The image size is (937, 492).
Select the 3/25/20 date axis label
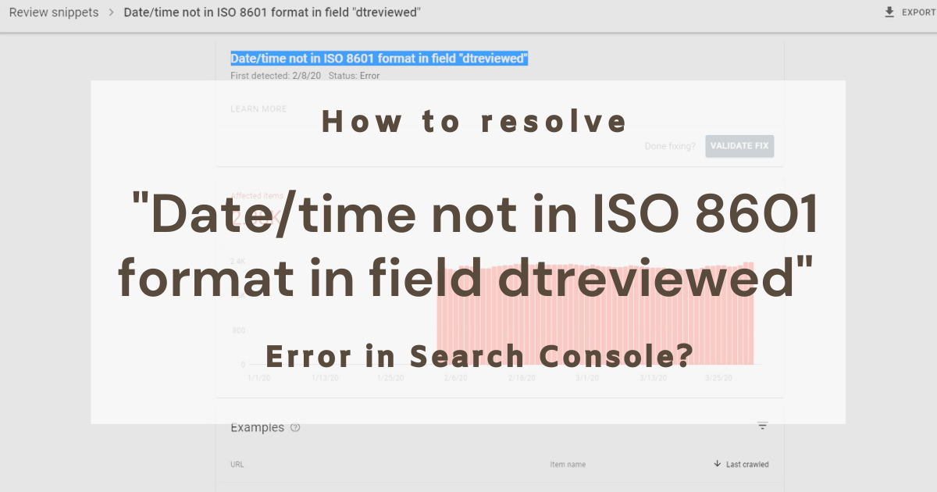[x=718, y=377]
